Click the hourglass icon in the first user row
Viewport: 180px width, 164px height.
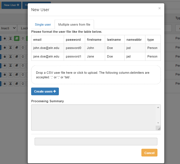pos(11,38)
